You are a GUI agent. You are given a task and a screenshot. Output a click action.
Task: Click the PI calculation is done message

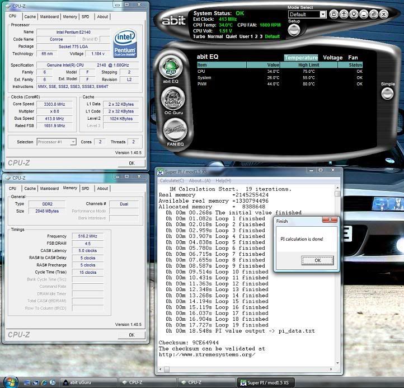pyautogui.click(x=302, y=239)
